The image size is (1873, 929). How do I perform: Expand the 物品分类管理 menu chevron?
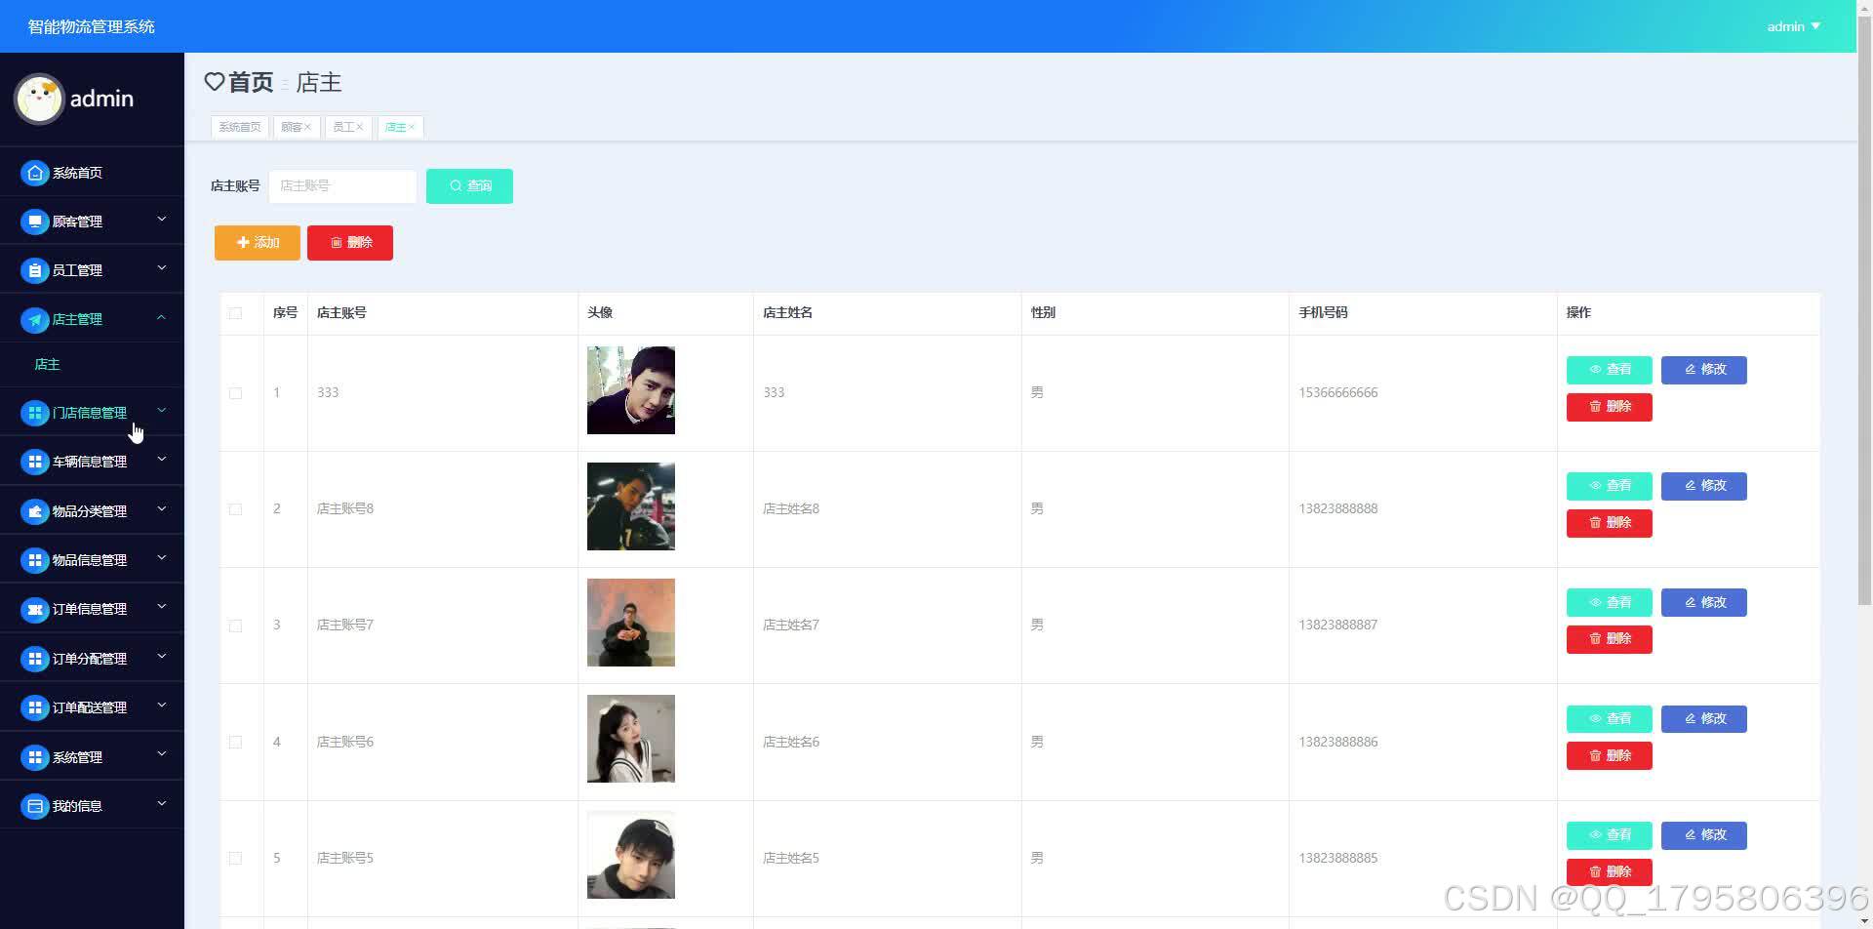(x=162, y=509)
